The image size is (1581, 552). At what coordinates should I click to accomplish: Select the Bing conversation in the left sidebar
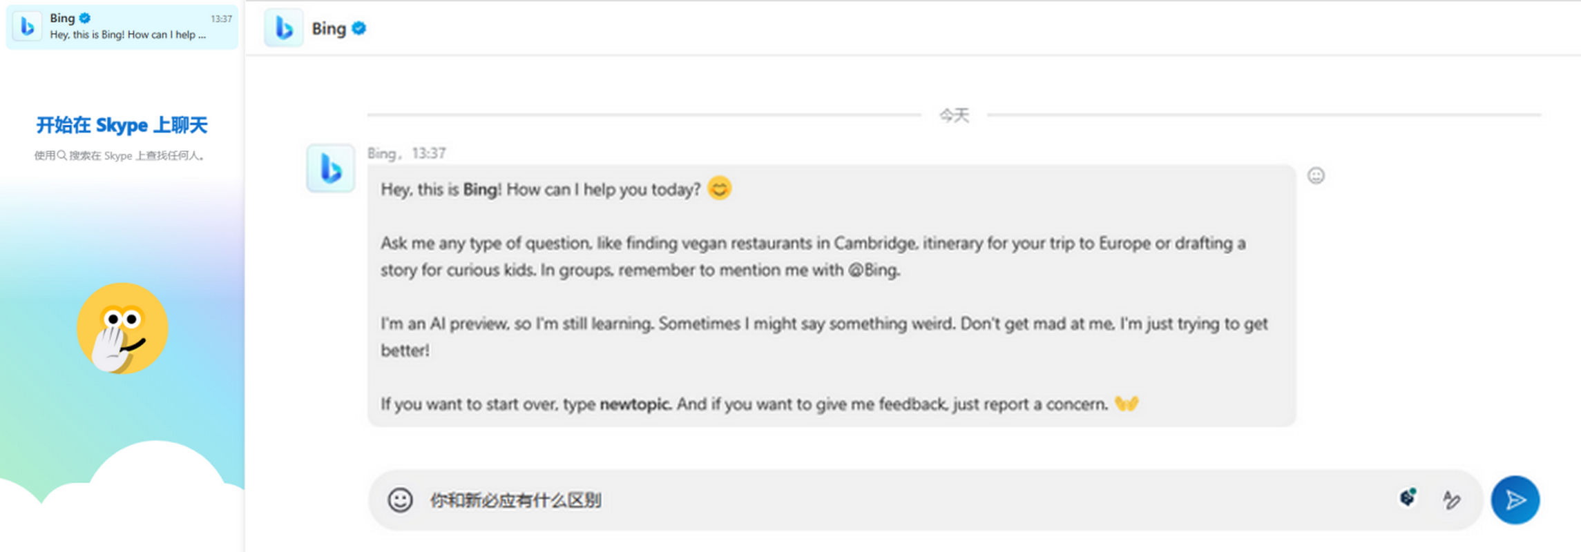[122, 27]
